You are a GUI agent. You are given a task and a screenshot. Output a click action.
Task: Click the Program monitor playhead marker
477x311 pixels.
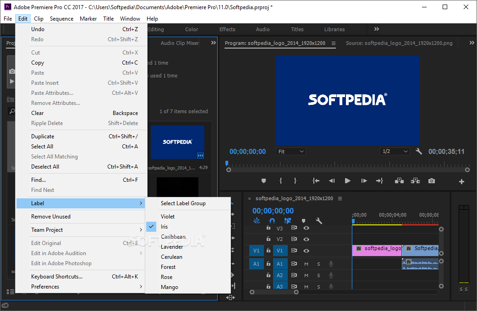[227, 164]
